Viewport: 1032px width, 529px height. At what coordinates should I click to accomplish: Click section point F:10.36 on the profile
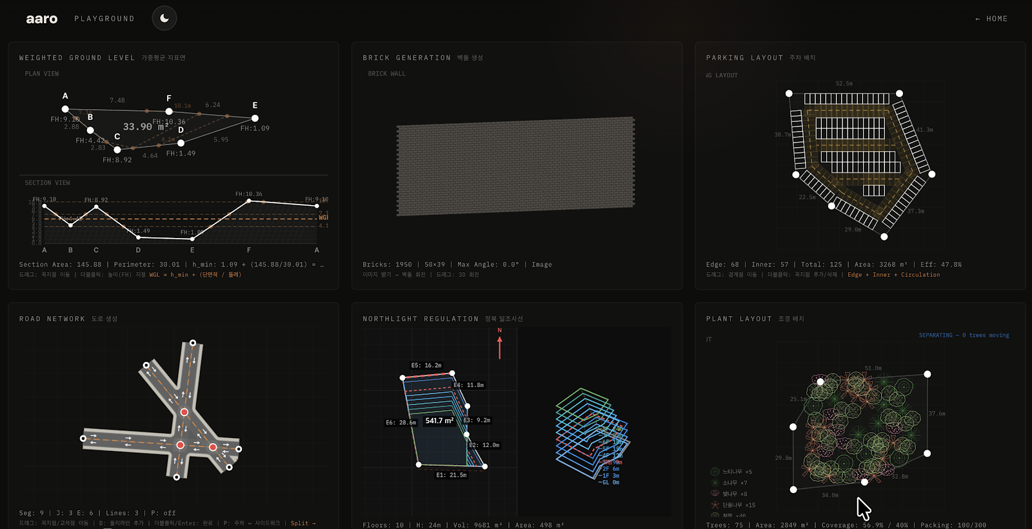pos(249,201)
